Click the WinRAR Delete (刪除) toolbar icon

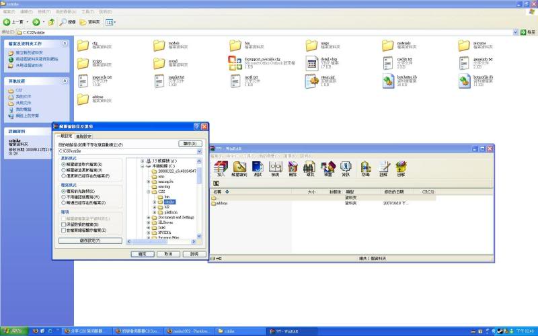coord(292,167)
